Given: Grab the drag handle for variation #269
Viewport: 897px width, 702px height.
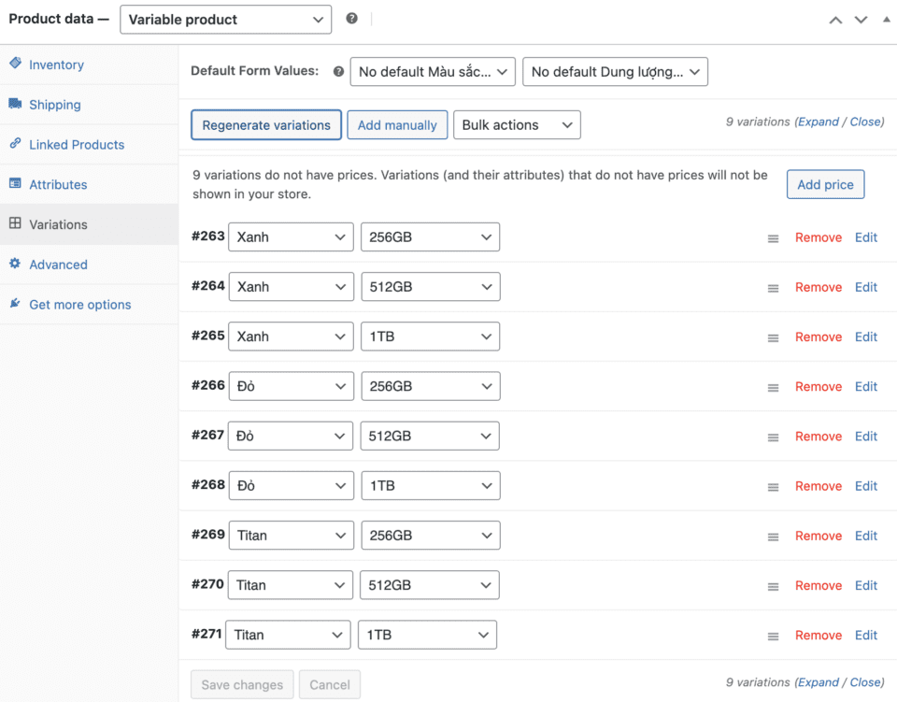Looking at the screenshot, I should [x=773, y=537].
